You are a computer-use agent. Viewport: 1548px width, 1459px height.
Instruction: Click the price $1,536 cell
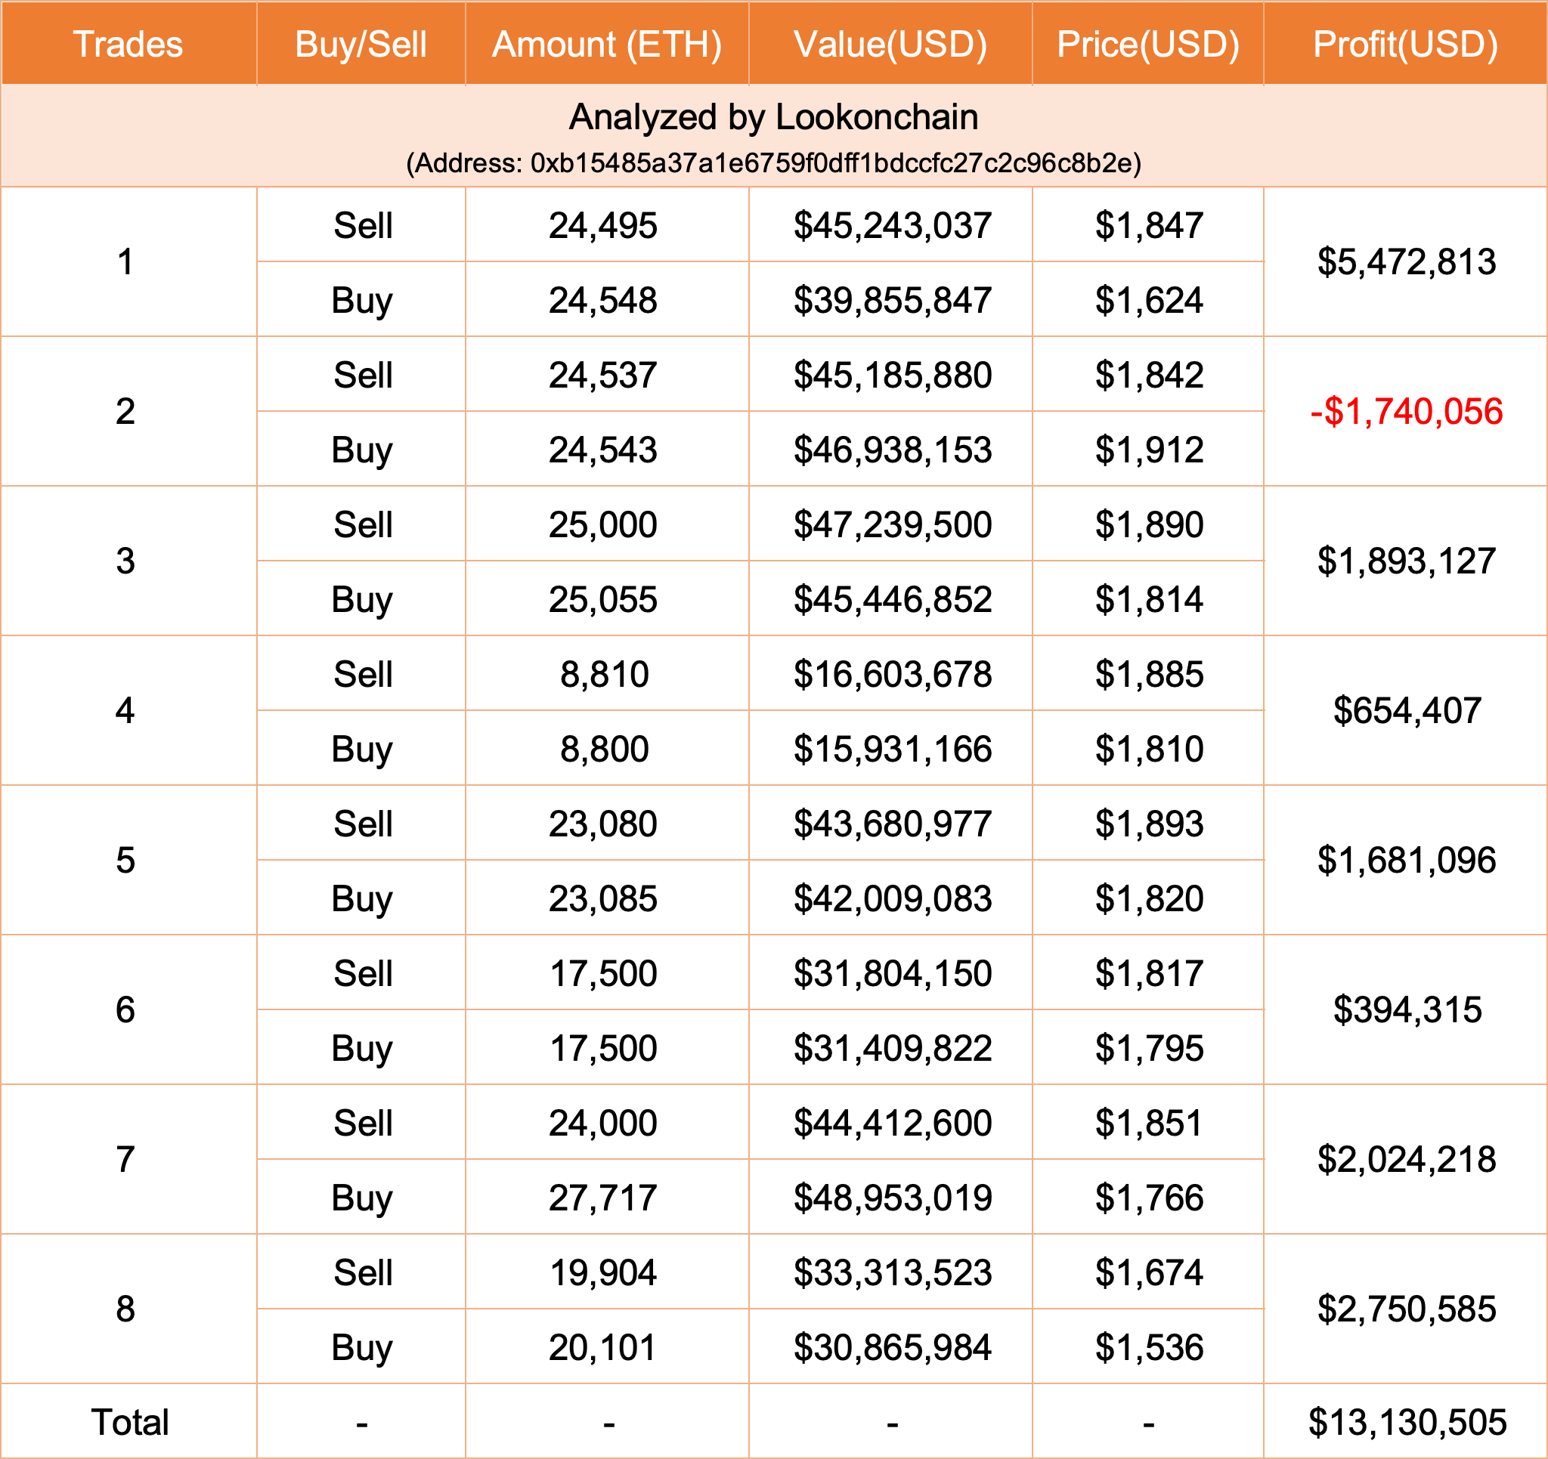click(x=1149, y=1347)
